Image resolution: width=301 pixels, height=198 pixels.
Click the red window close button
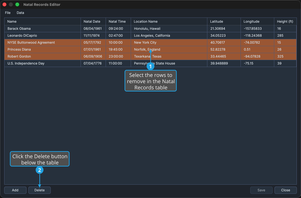coord(4,4)
